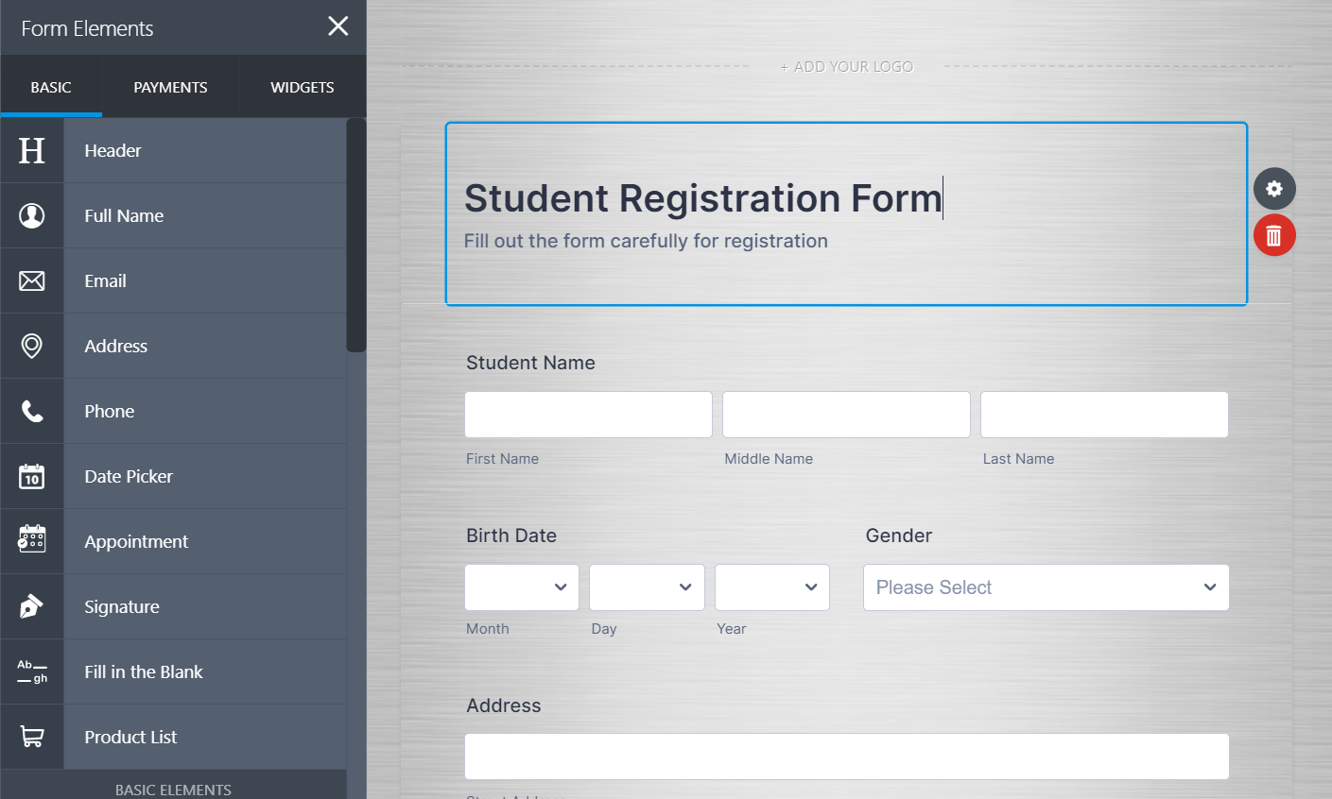Viewport: 1332px width, 799px height.
Task: Select the Appointment scheduling icon
Action: pyautogui.click(x=32, y=540)
